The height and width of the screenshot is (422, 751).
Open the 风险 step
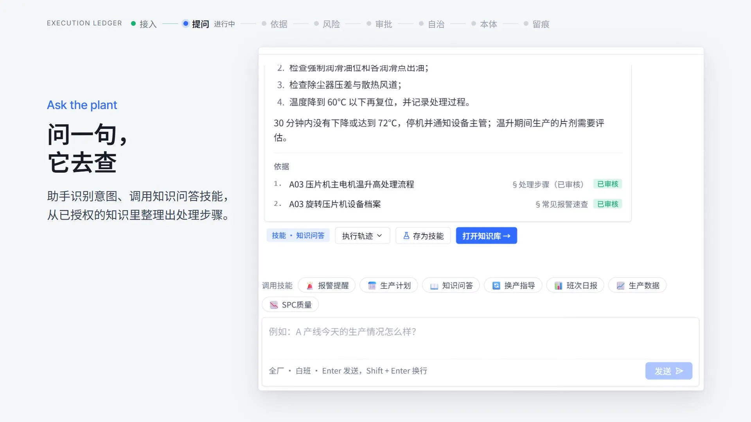pos(327,24)
